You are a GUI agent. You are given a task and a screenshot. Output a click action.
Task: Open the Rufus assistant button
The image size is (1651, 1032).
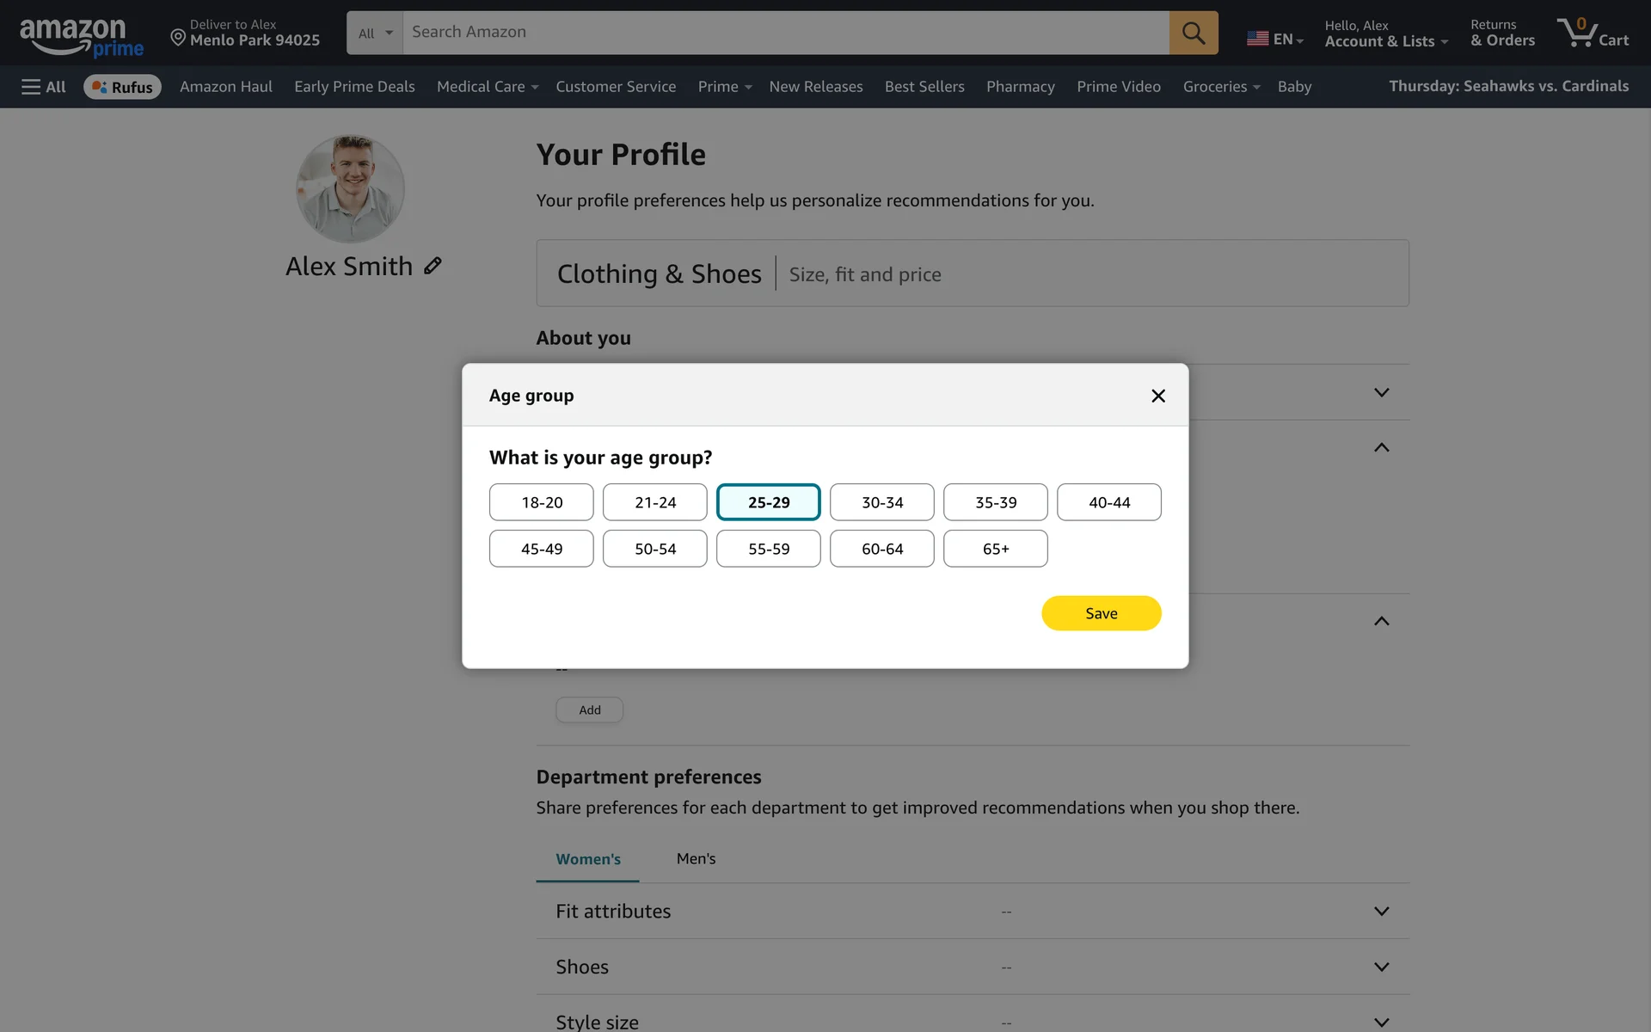122,87
